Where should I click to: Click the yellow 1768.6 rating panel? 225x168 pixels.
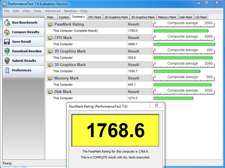coord(115,130)
